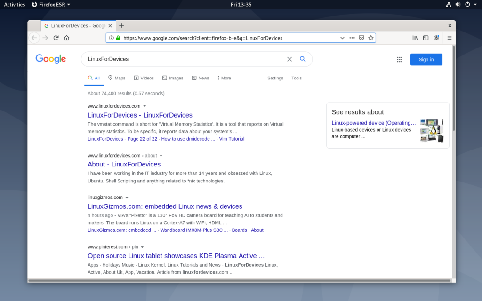Open the search Settings menu
The width and height of the screenshot is (482, 301).
[275, 78]
